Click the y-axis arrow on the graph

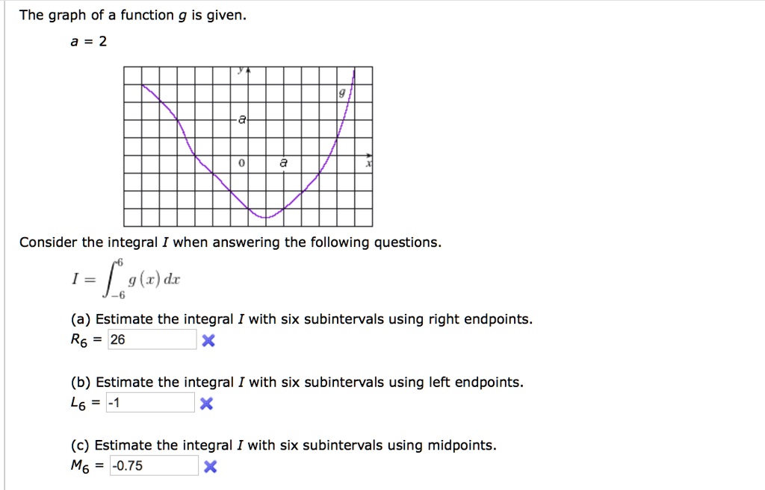tap(247, 69)
